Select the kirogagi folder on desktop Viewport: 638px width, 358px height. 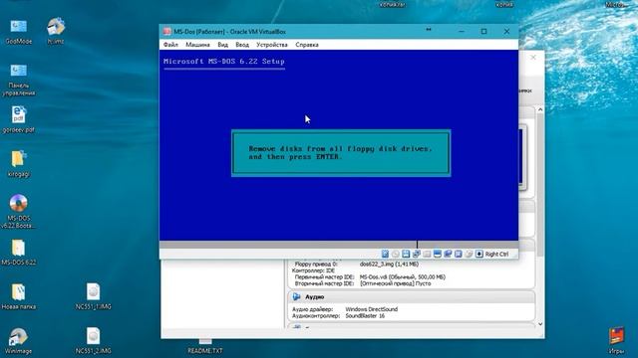18,163
